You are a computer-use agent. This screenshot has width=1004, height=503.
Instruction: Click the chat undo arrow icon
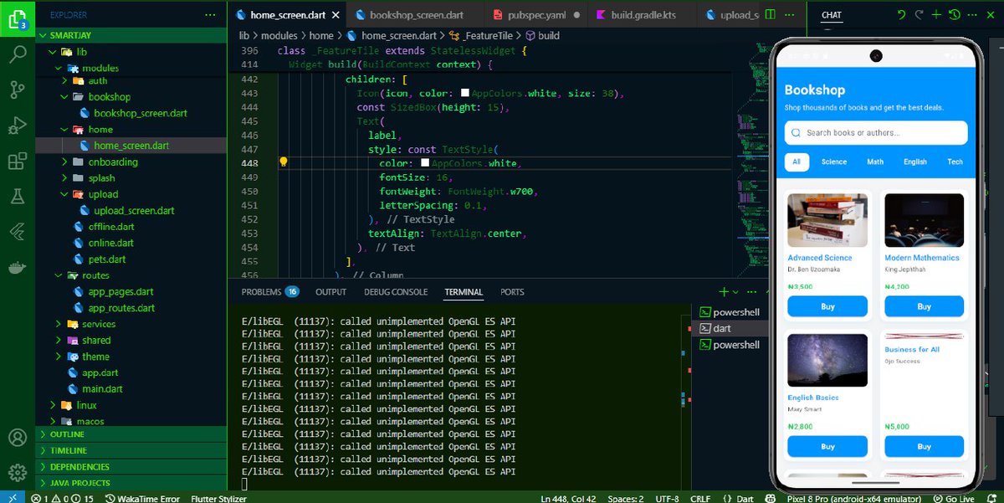[902, 15]
